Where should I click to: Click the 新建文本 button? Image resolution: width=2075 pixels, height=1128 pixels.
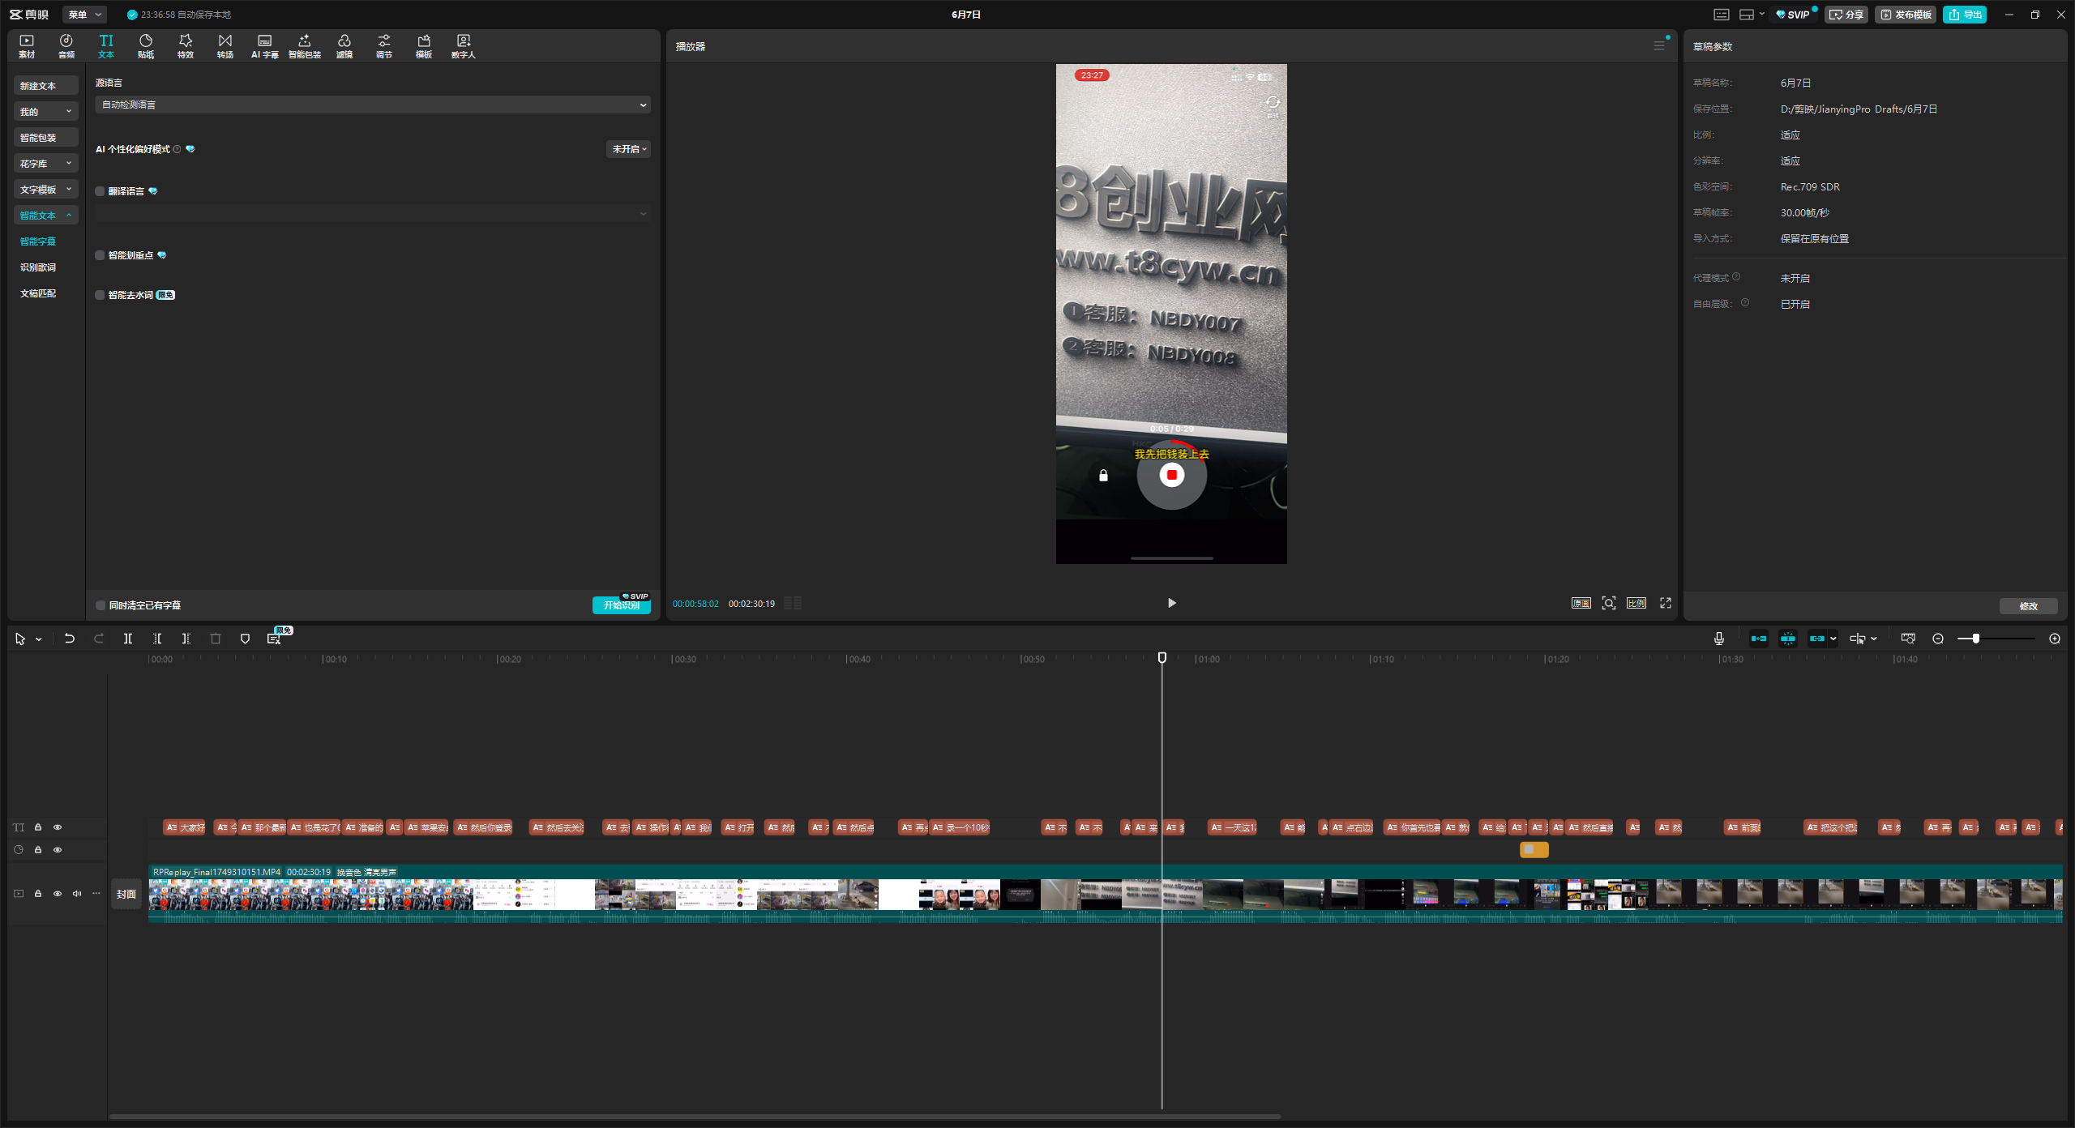pos(46,86)
